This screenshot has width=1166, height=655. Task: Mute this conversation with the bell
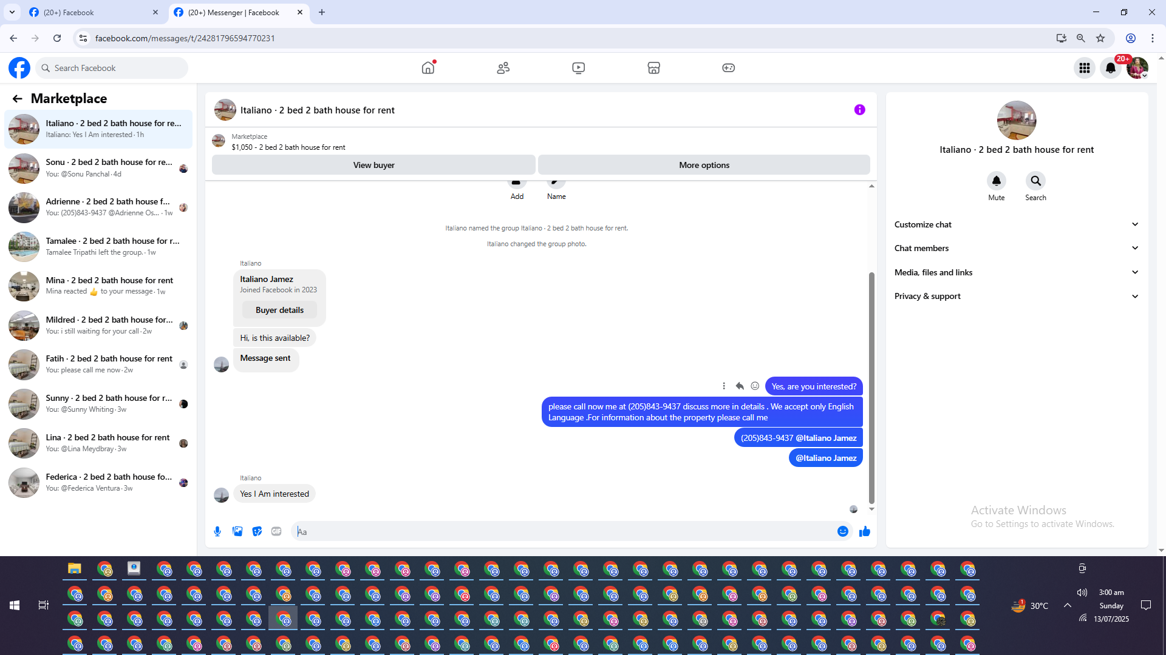[996, 181]
